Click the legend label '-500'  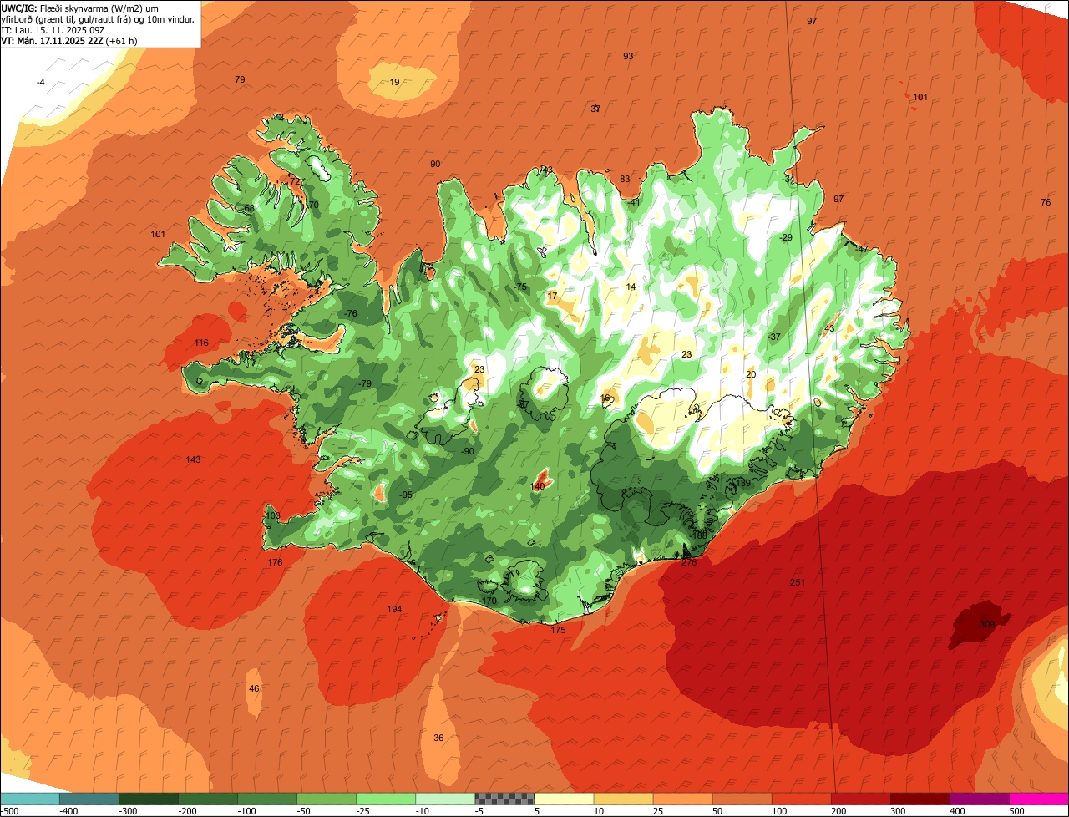click(9, 811)
